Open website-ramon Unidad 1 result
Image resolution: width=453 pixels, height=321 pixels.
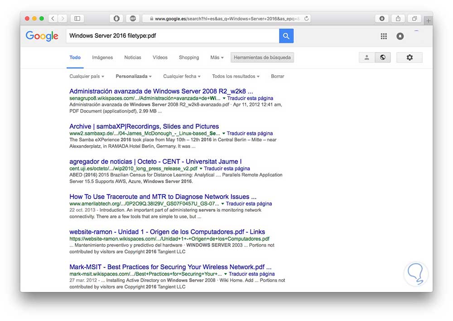click(x=167, y=232)
